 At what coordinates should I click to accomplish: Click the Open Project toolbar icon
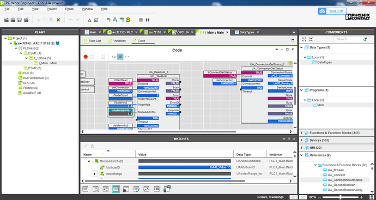(13, 20)
